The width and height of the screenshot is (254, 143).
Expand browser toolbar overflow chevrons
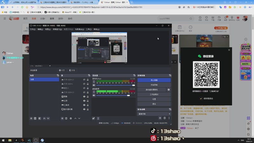[x=7, y=7]
